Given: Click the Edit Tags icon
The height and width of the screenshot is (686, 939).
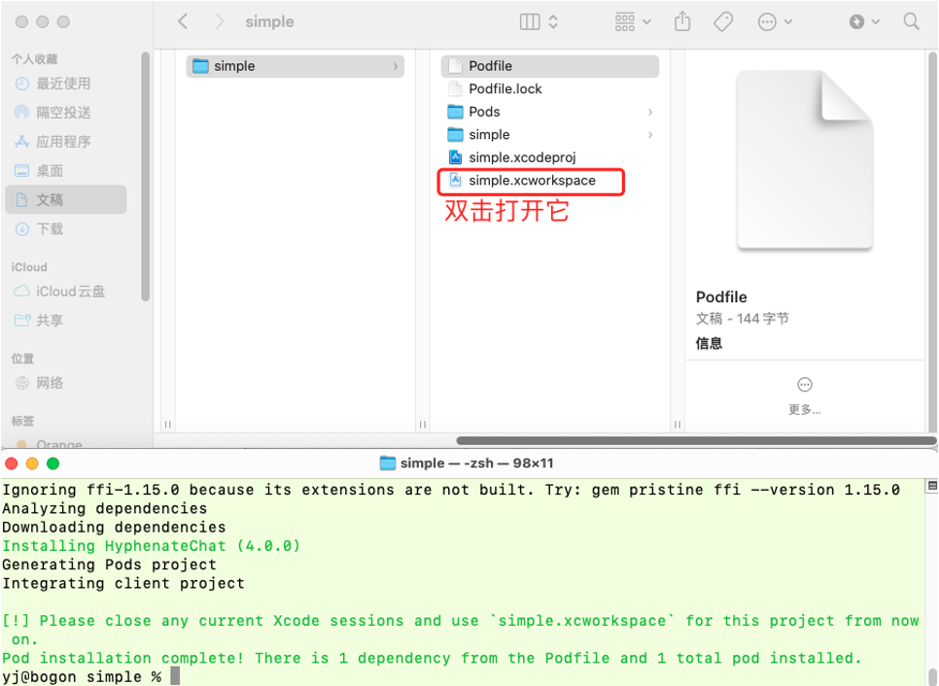Looking at the screenshot, I should click(x=723, y=21).
